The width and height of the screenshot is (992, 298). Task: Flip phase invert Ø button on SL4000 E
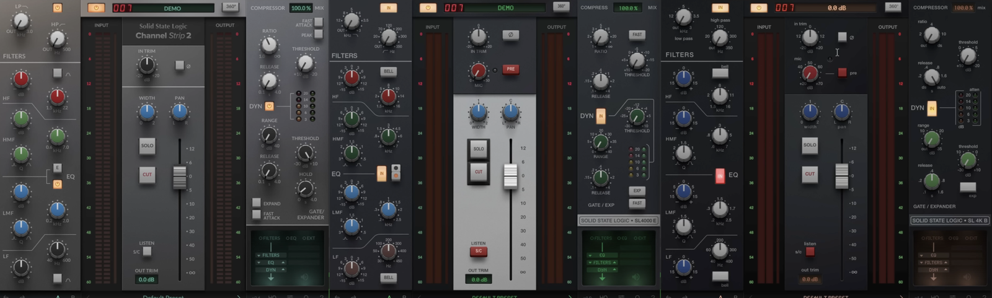[510, 35]
